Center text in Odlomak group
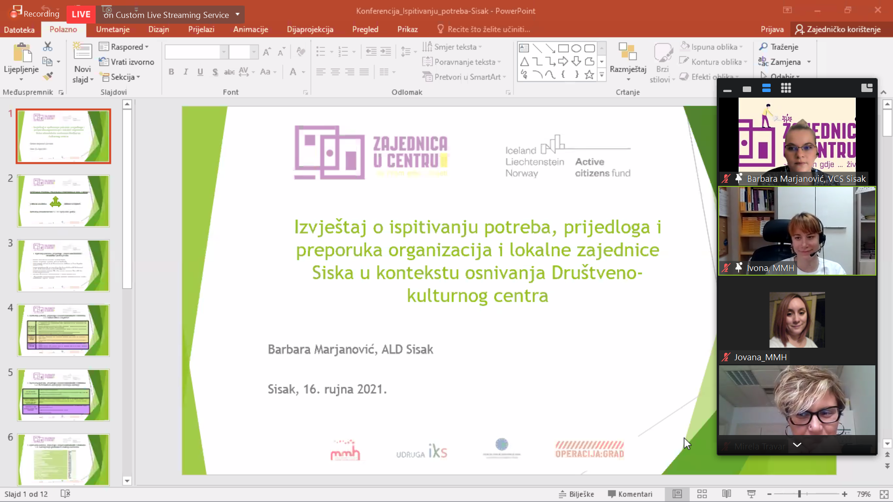 335,72
